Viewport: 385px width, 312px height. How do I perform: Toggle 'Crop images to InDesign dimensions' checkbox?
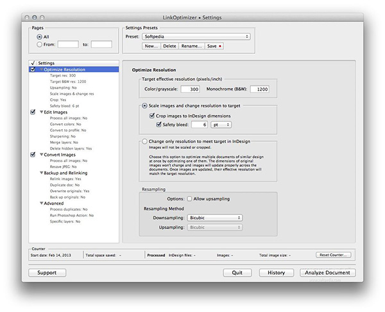click(x=152, y=116)
